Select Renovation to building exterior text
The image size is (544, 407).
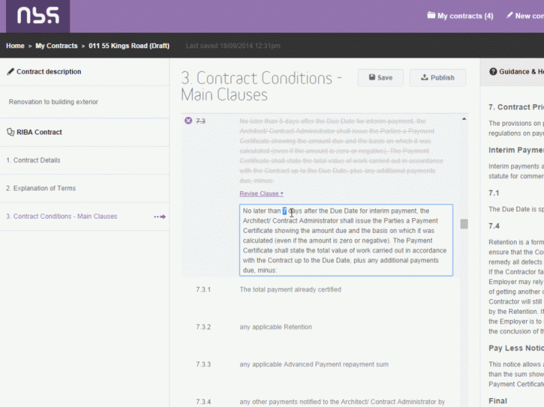click(x=54, y=102)
